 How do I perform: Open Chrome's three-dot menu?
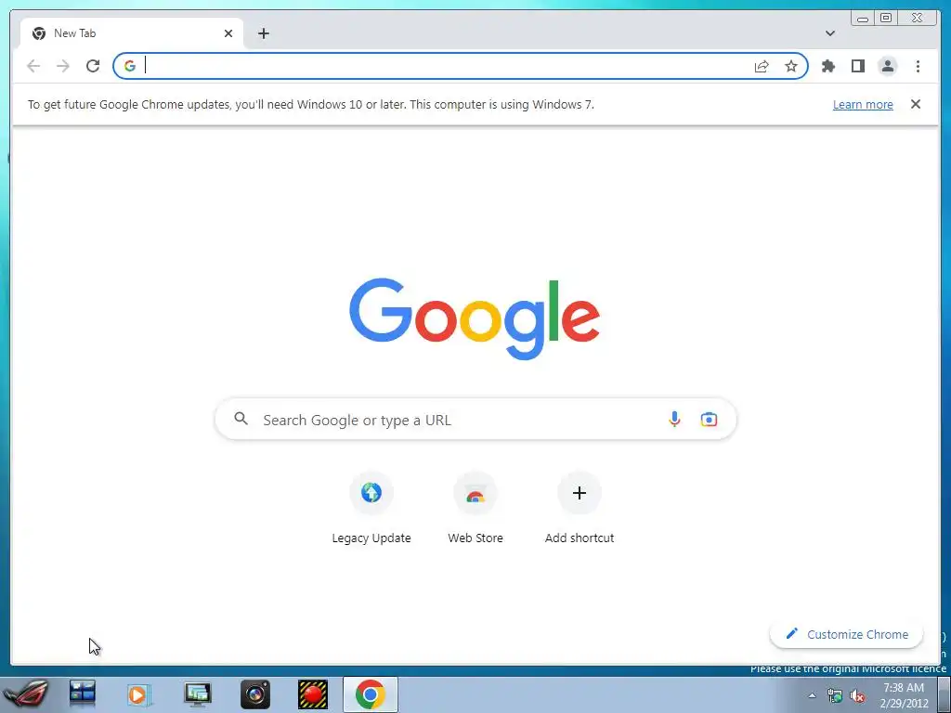tap(918, 66)
